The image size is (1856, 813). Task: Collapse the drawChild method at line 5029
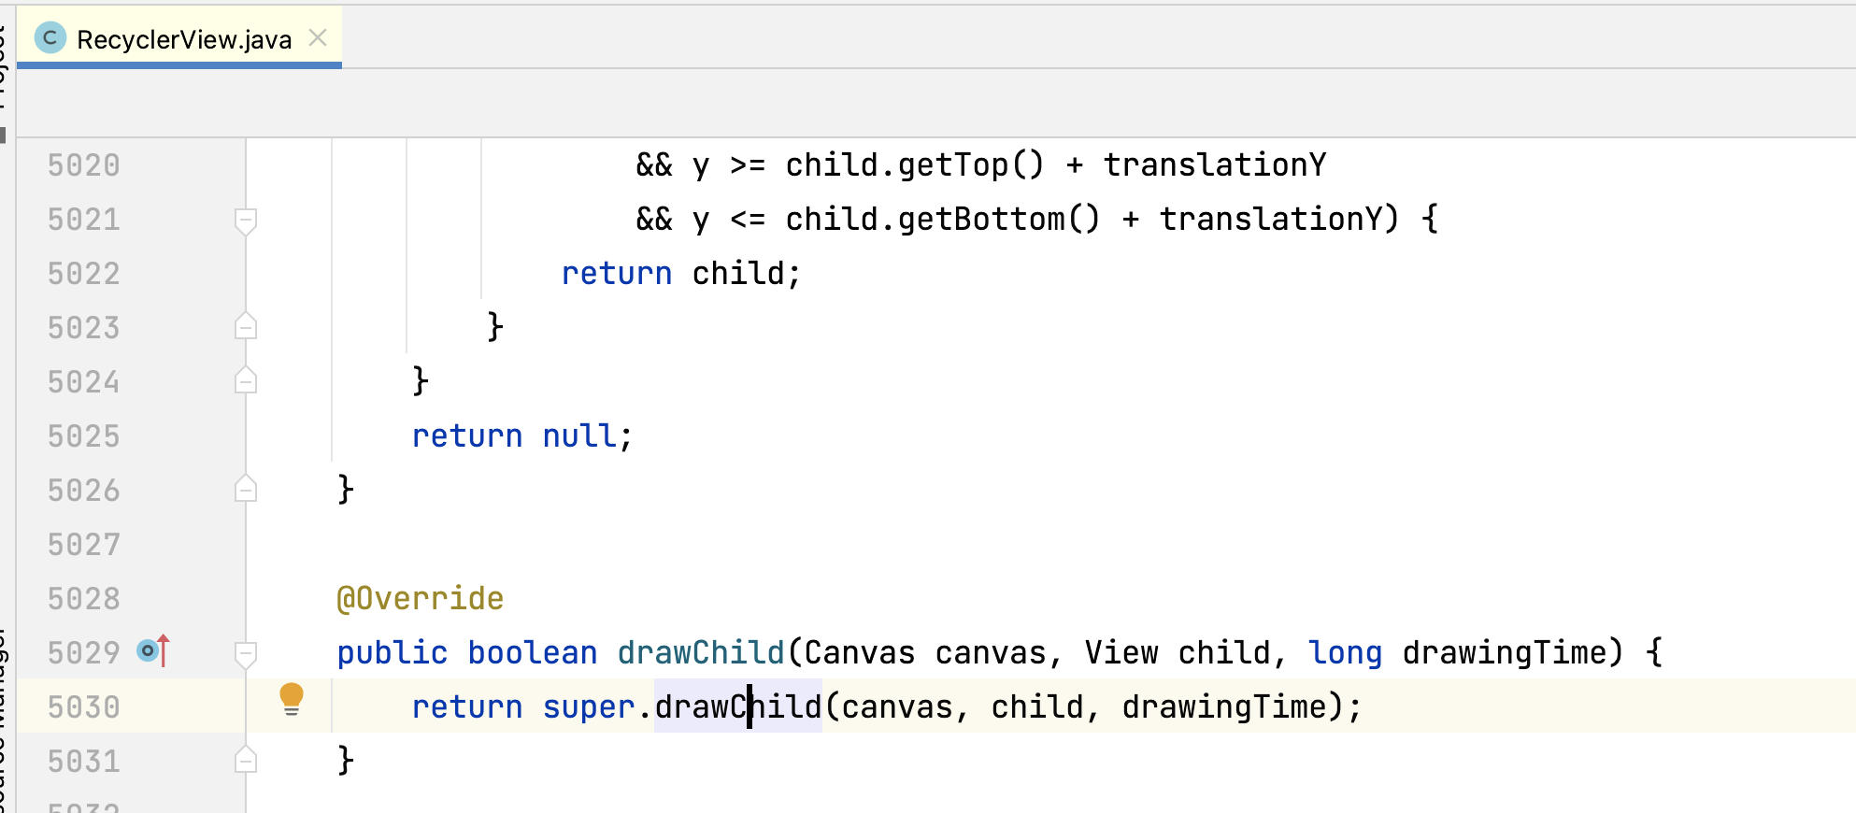pyautogui.click(x=246, y=654)
